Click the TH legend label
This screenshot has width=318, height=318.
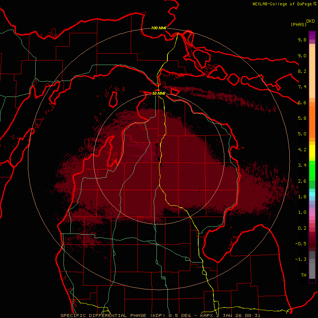[304, 275]
